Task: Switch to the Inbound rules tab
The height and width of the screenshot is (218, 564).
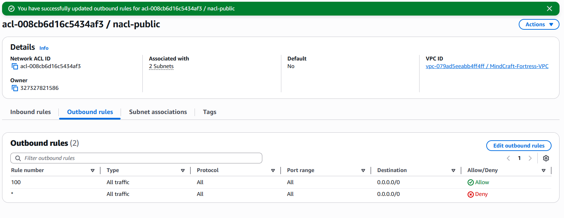Action: click(30, 112)
